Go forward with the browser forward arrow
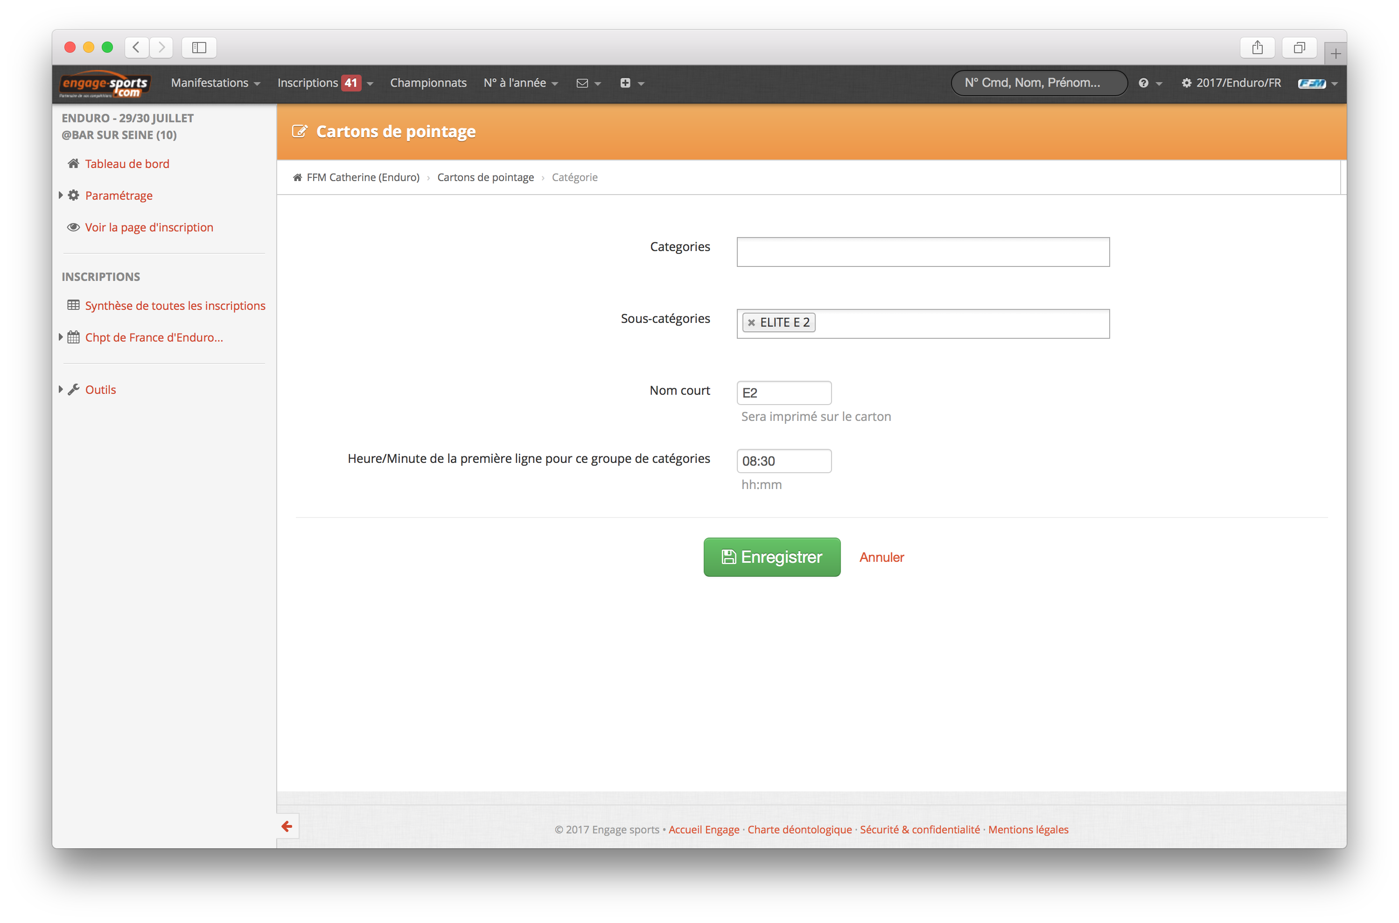The image size is (1399, 923). (161, 47)
